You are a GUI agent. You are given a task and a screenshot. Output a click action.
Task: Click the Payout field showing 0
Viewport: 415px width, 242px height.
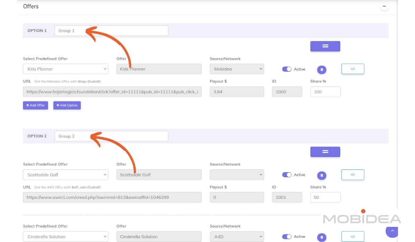237,197
